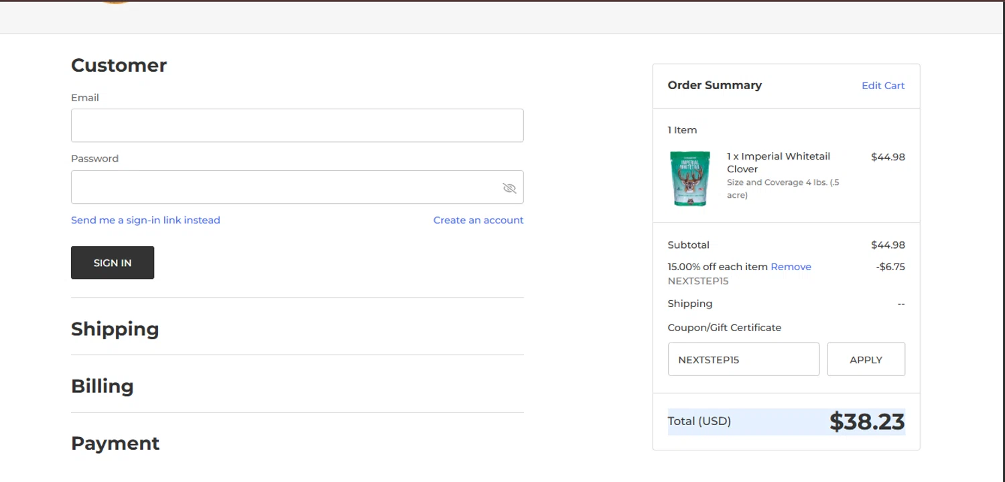
Task: Click the '15.00% off each item' text
Action: pyautogui.click(x=718, y=267)
